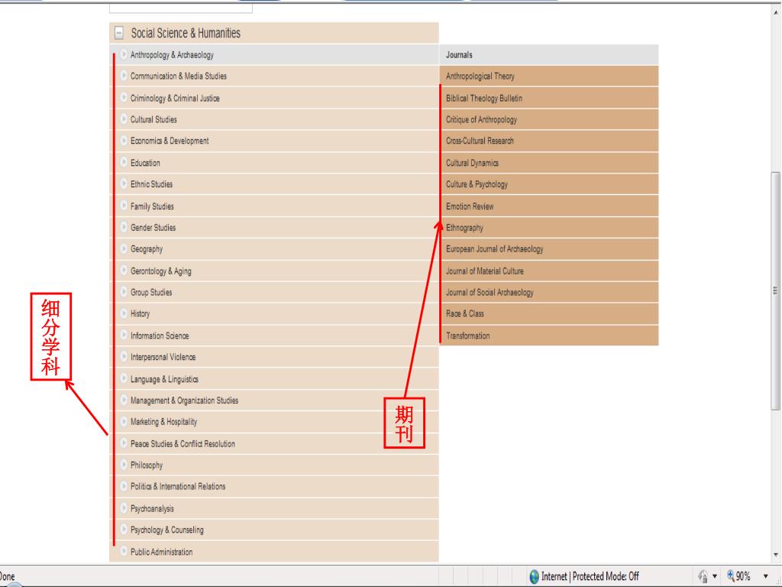Image resolution: width=782 pixels, height=587 pixels.
Task: Click the Journals column header
Action: pyautogui.click(x=548, y=54)
